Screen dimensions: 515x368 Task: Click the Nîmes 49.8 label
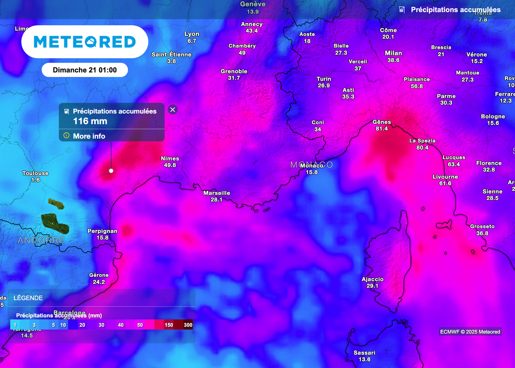tap(170, 162)
